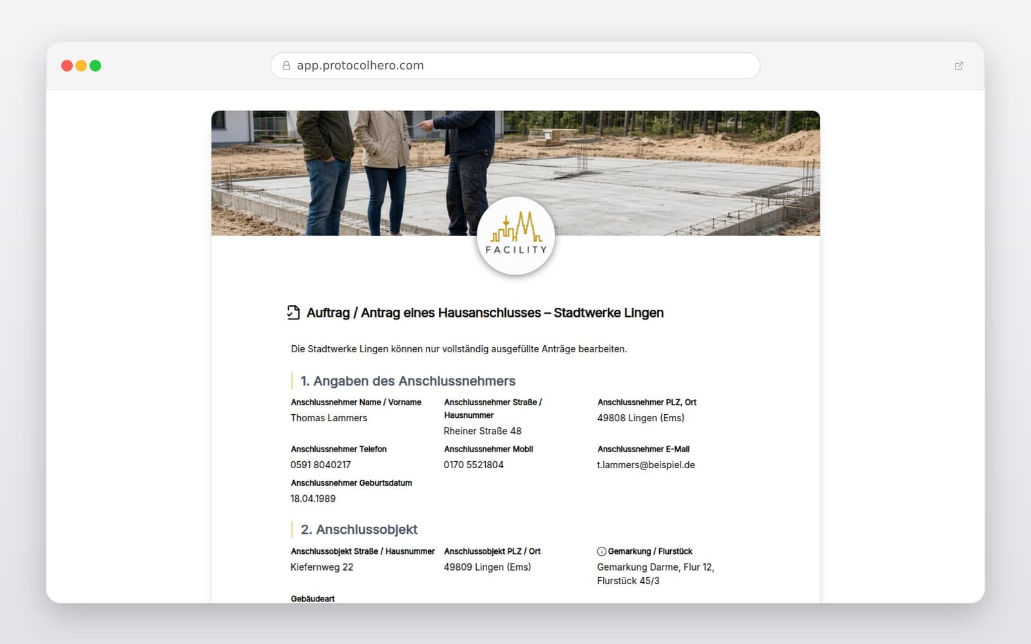Click the value Kiefernweg 22
Screen dimensions: 1031x644
click(x=322, y=567)
